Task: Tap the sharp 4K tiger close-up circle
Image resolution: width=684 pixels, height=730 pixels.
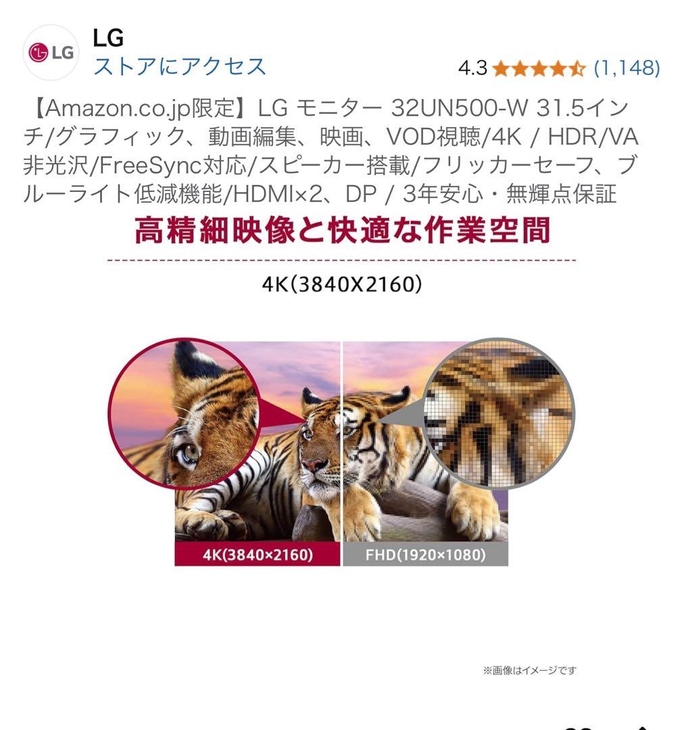Action: (185, 413)
